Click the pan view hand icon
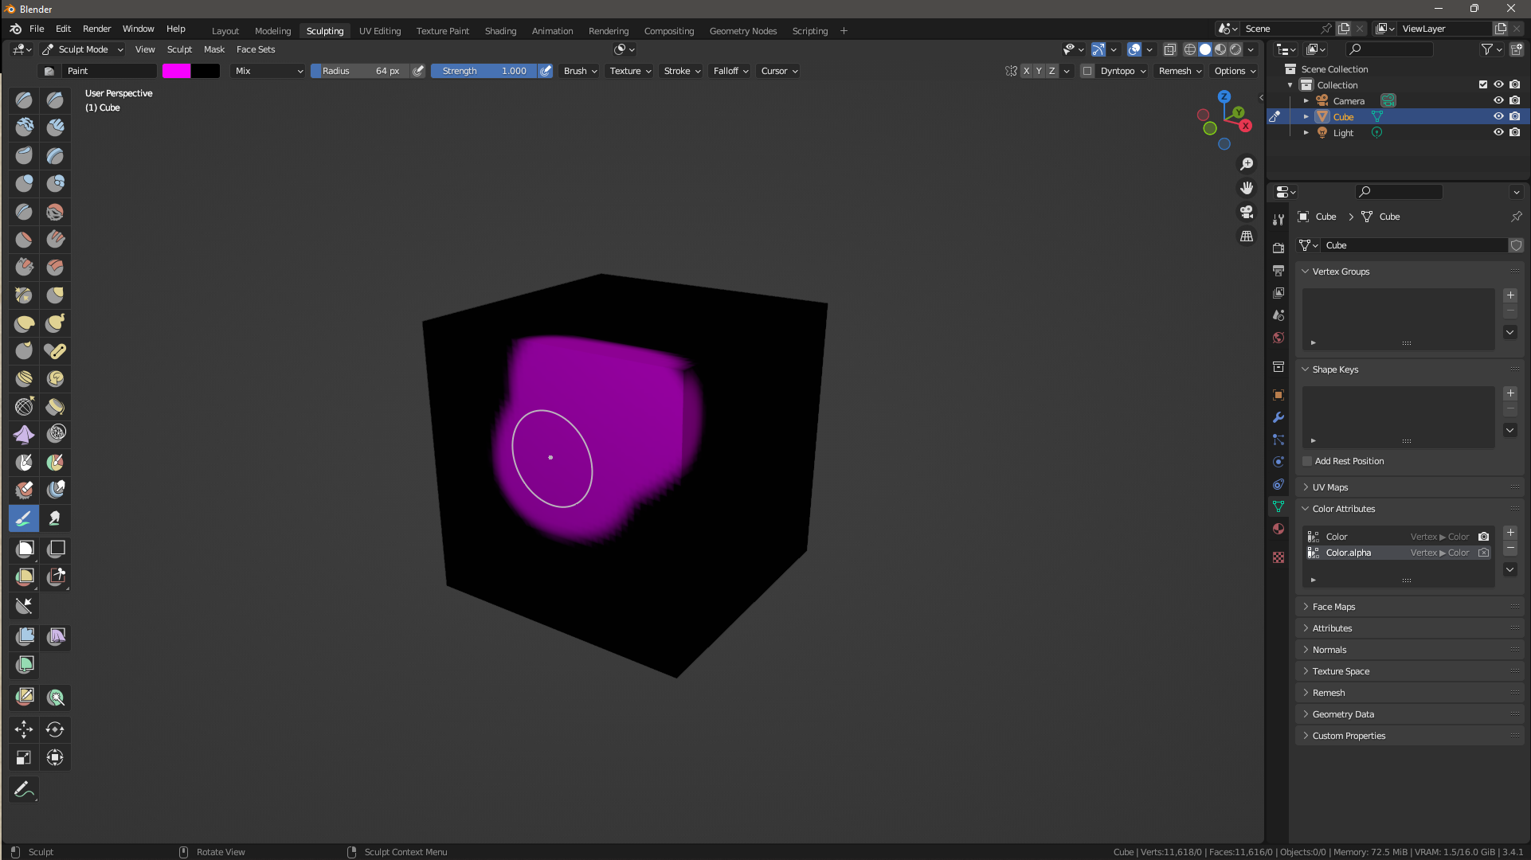Viewport: 1531px width, 860px height. point(1247,188)
